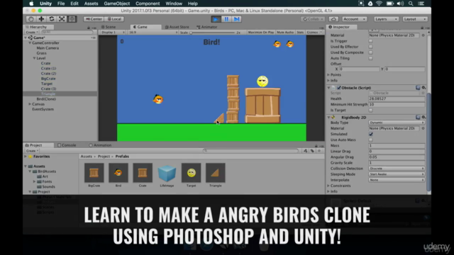Image resolution: width=454 pixels, height=255 pixels.
Task: Select the Triangle prefab thumbnail
Action: click(x=216, y=173)
